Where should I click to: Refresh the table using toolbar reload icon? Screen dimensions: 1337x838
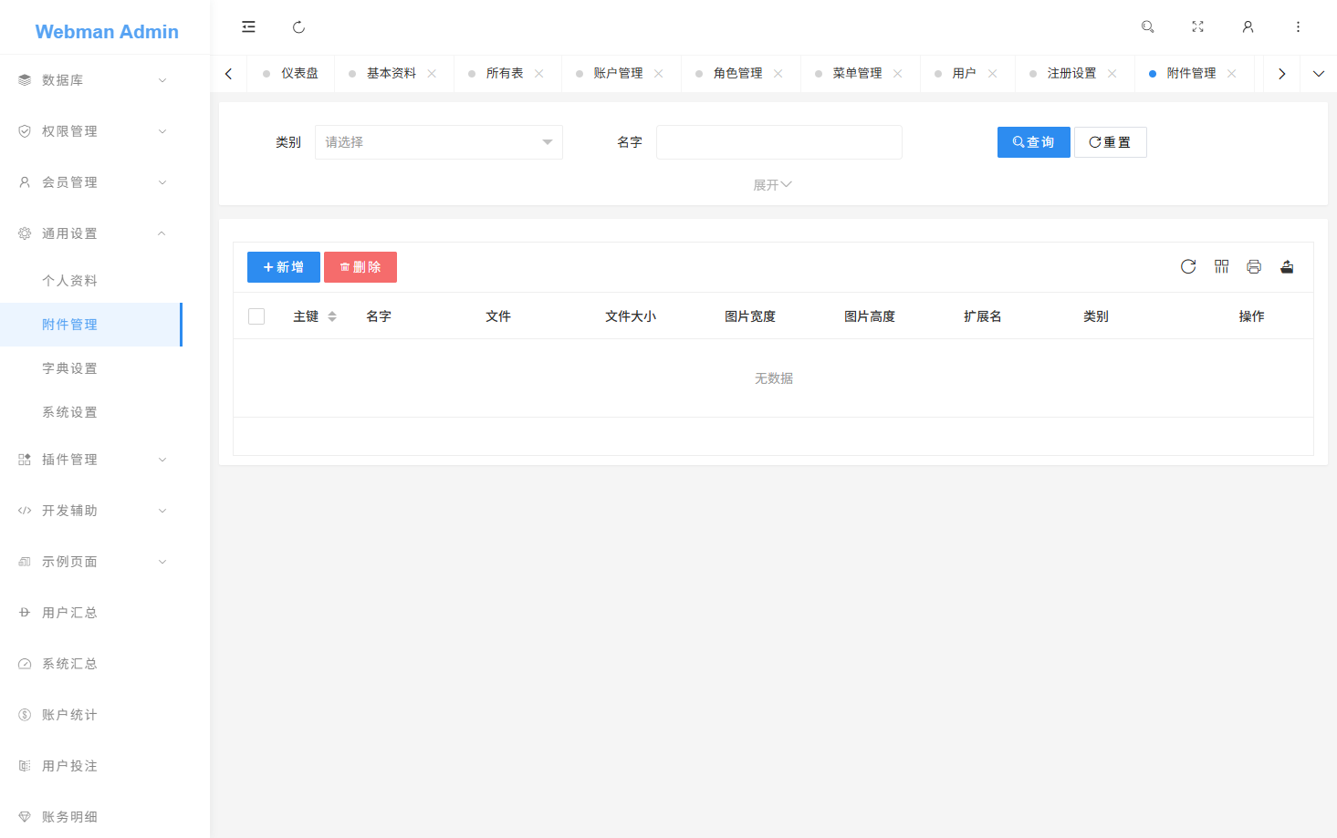[x=1188, y=266]
